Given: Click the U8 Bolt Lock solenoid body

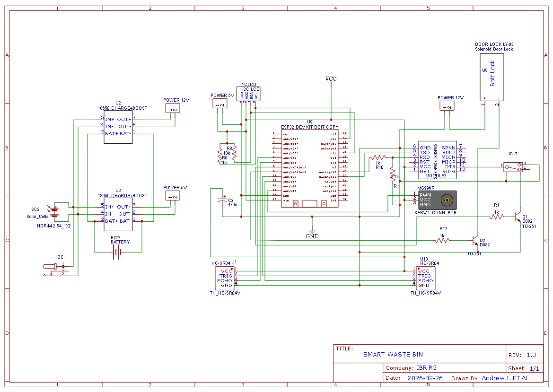Looking at the screenshot, I should tap(492, 78).
